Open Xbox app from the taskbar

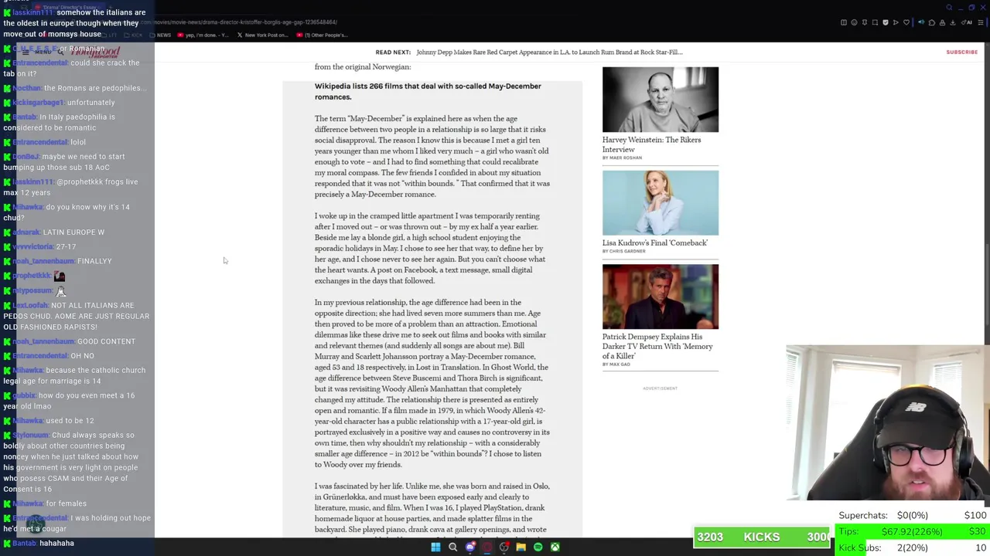pos(555,547)
